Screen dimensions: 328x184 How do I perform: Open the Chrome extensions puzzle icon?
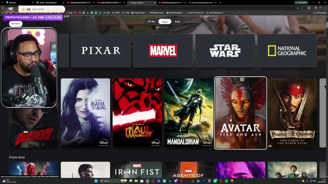click(x=309, y=8)
